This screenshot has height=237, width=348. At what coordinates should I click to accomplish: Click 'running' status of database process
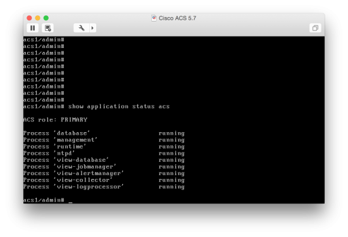pyautogui.click(x=171, y=133)
